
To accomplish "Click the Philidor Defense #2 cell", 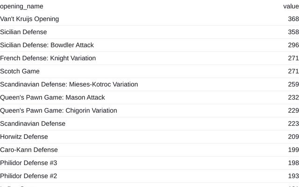I will (28, 176).
